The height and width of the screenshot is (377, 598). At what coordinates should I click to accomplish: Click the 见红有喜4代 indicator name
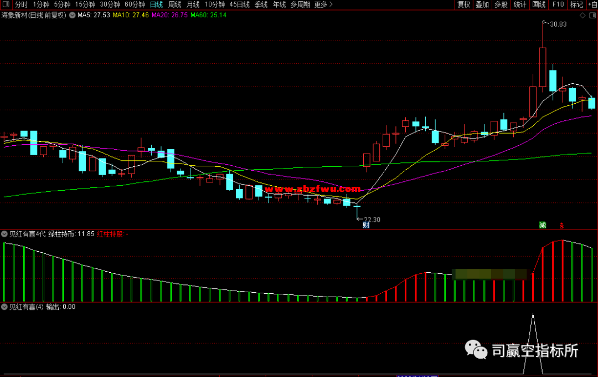click(x=28, y=234)
